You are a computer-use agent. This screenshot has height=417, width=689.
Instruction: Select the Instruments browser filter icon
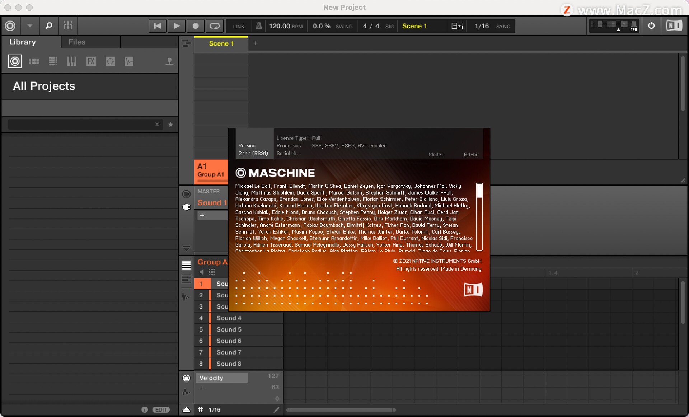[72, 61]
